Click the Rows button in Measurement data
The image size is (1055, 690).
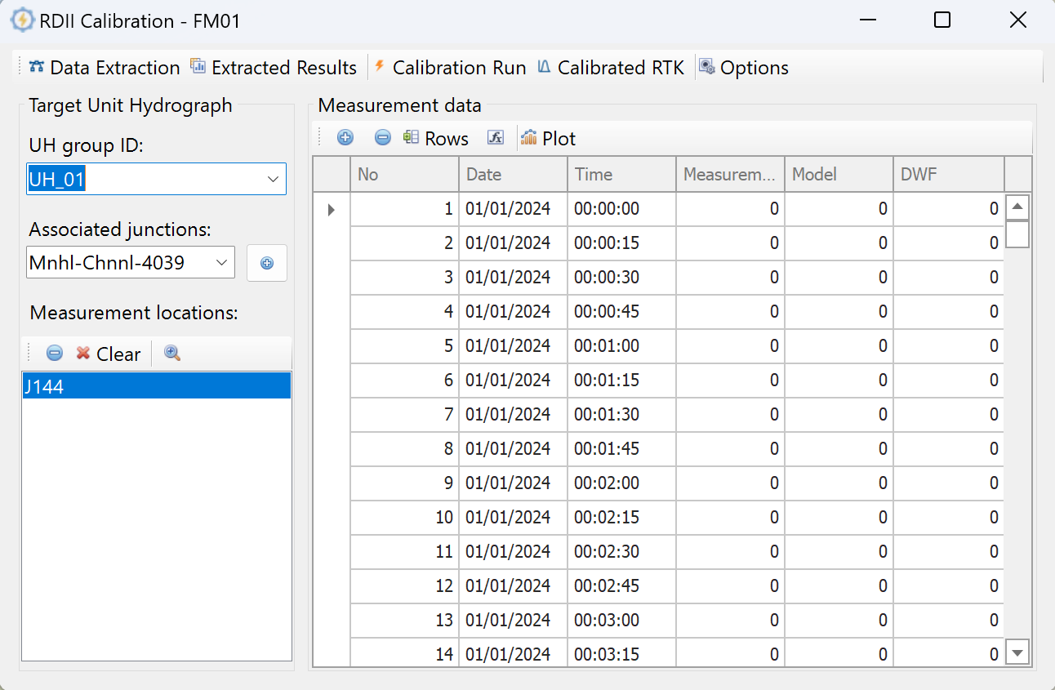436,139
